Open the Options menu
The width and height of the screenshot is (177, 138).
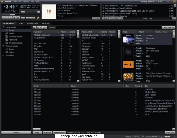coord(26,2)
